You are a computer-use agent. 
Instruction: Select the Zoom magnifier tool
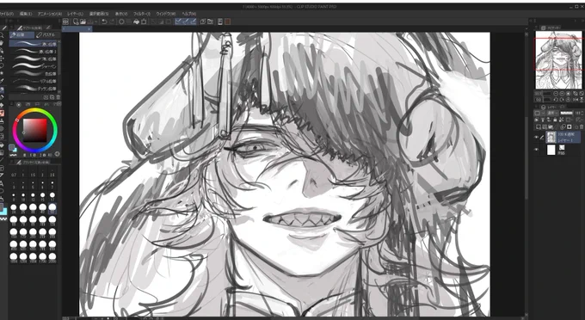[x=2, y=34]
